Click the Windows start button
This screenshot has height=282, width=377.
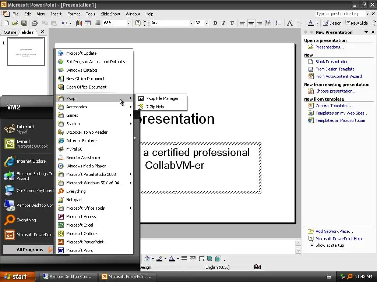tap(18, 276)
